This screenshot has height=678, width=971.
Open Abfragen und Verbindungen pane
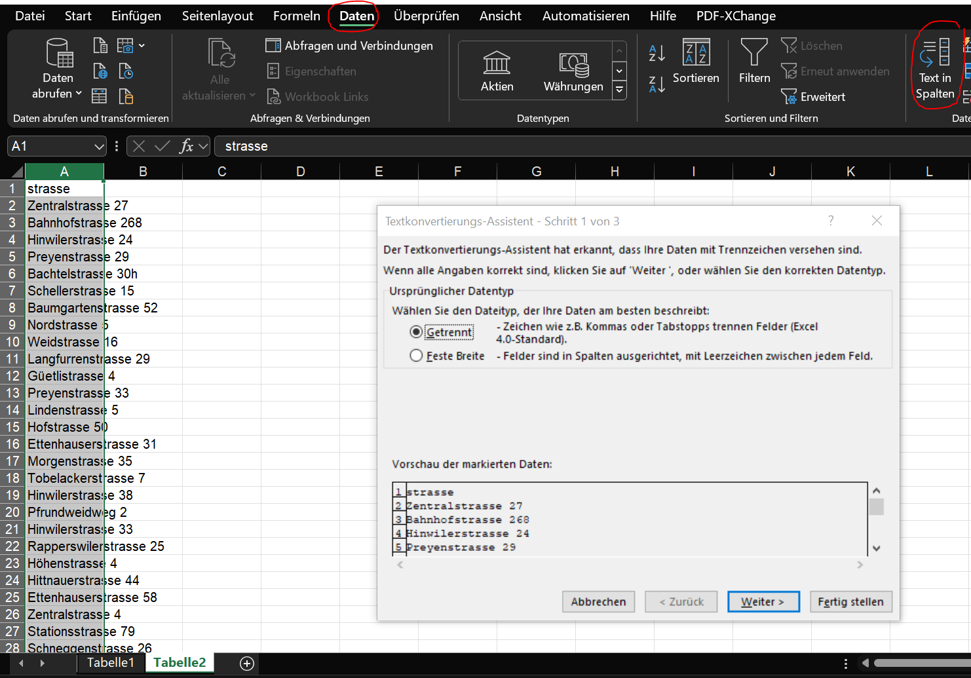click(x=349, y=45)
